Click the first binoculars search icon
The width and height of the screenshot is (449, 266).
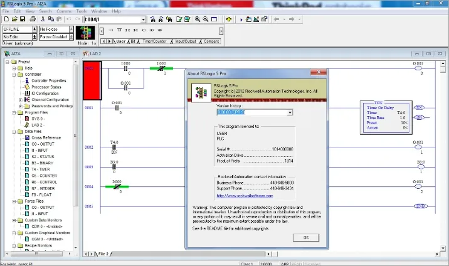coord(152,19)
